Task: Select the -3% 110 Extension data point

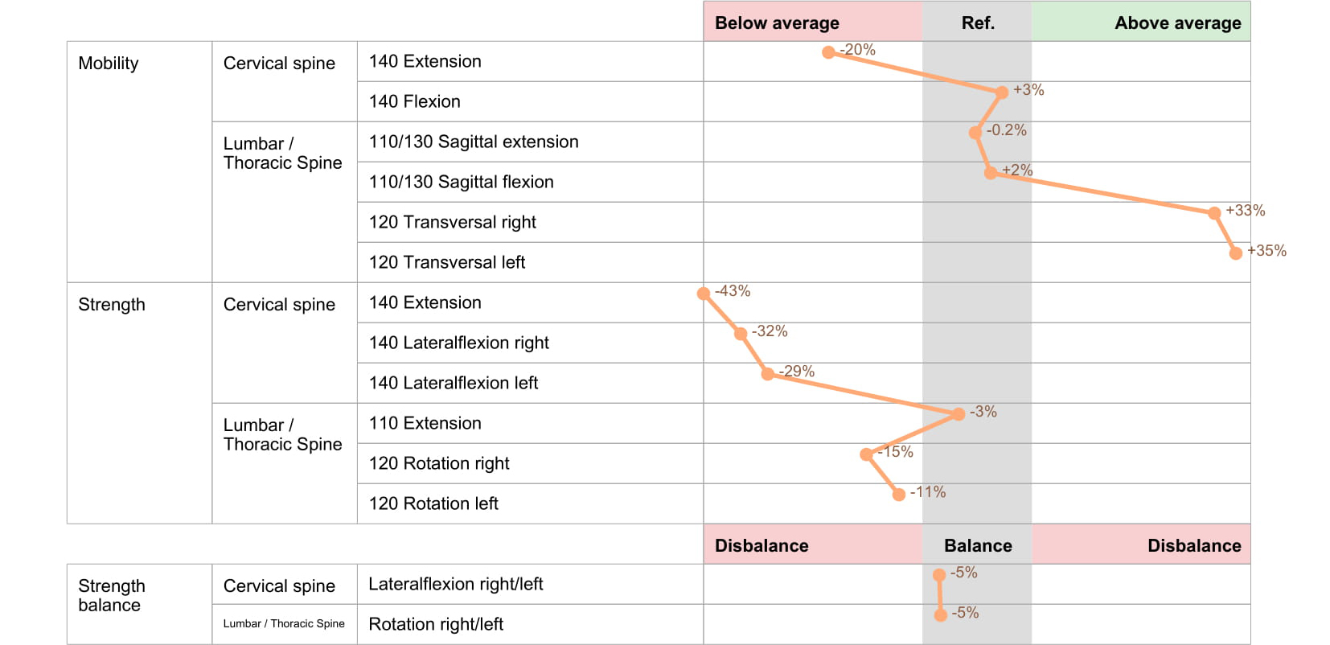Action: pyautogui.click(x=958, y=414)
